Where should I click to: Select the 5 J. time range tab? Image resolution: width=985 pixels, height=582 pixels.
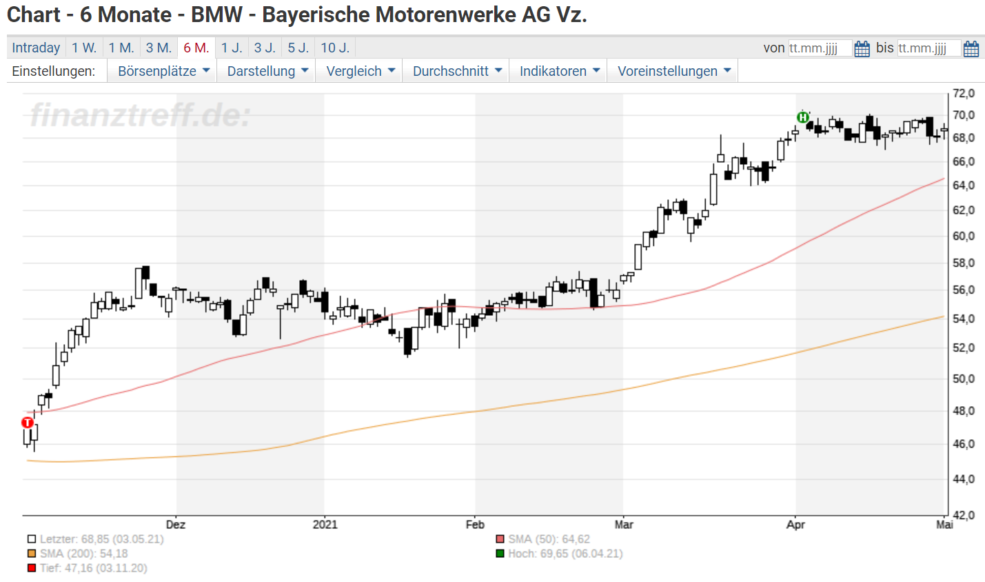pos(298,48)
